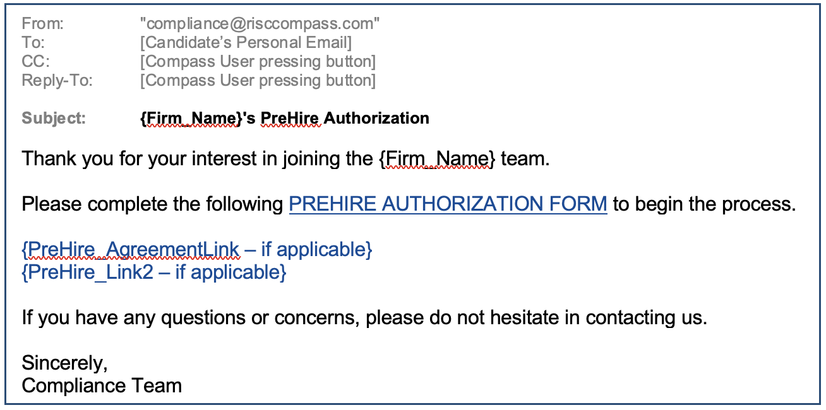826x410 pixels.
Task: Click the To label
Action: coord(33,43)
